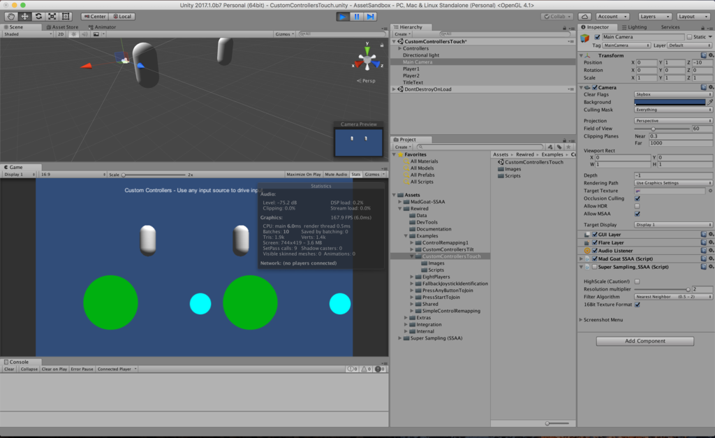Image resolution: width=715 pixels, height=438 pixels.
Task: Click the Field of View slider
Action: (662, 129)
